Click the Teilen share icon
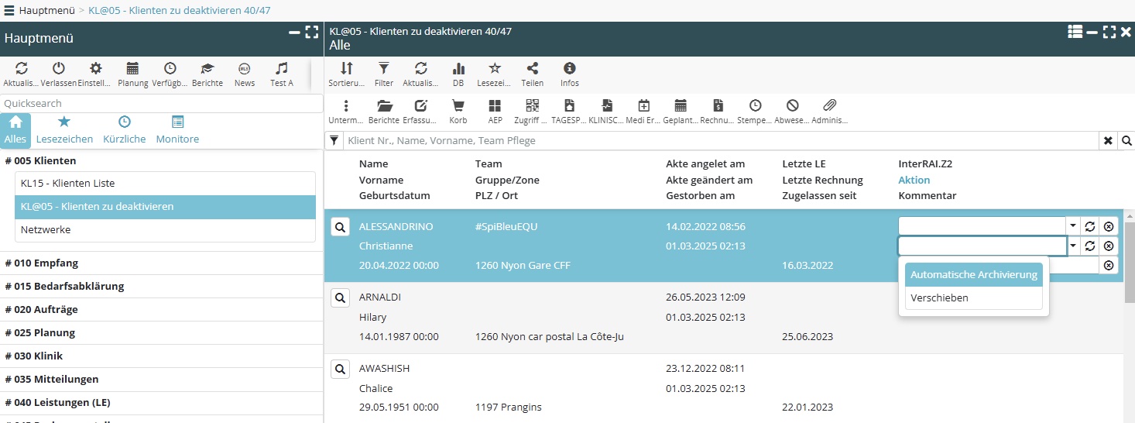This screenshot has height=423, width=1135. (x=532, y=70)
